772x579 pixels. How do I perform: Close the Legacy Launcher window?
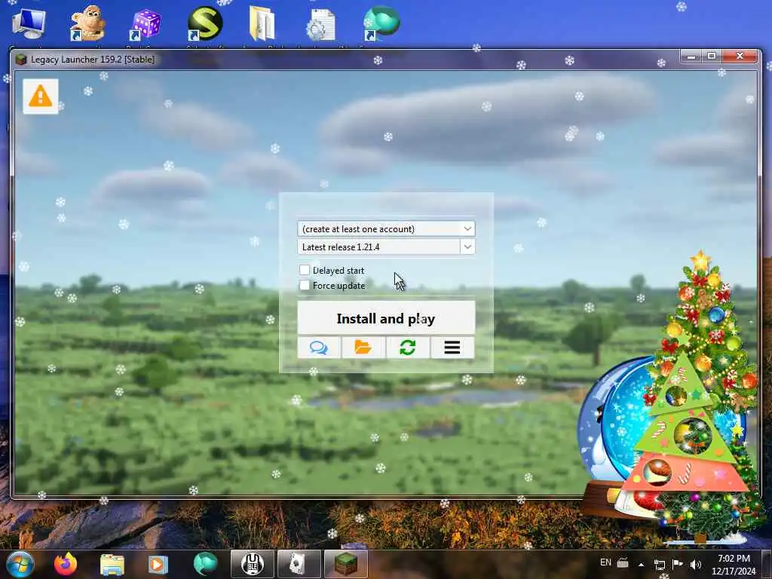coord(740,57)
